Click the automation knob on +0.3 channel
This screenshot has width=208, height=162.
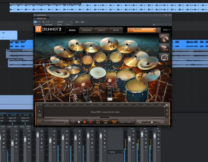pos(29,147)
